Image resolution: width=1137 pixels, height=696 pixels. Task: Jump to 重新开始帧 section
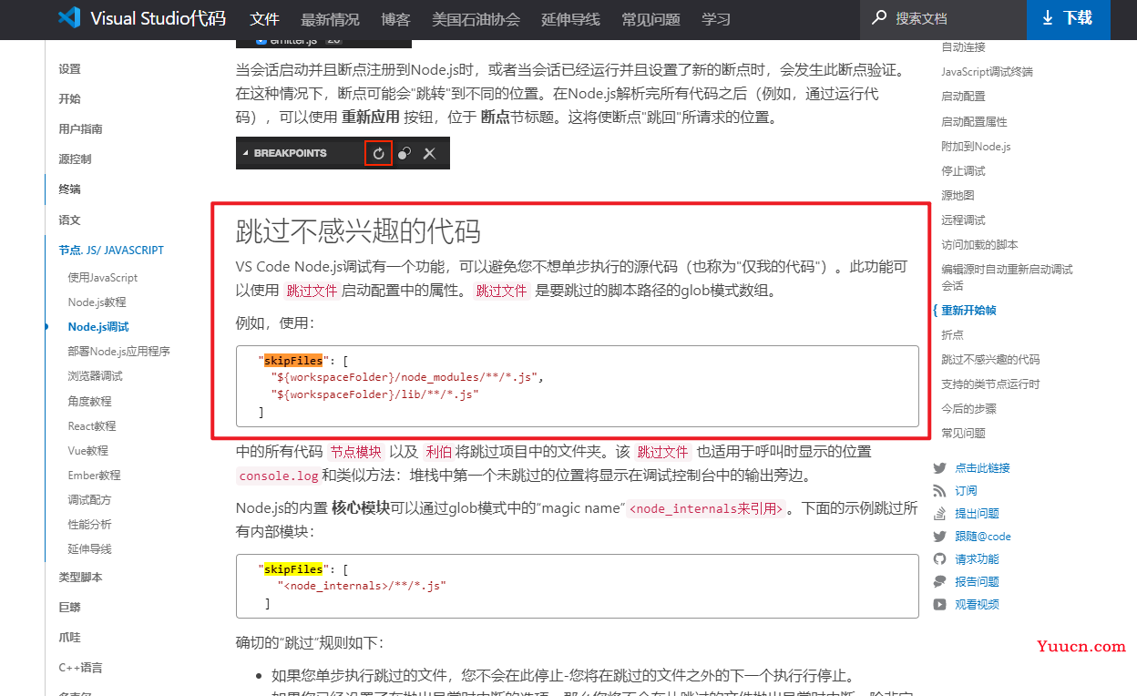click(968, 310)
